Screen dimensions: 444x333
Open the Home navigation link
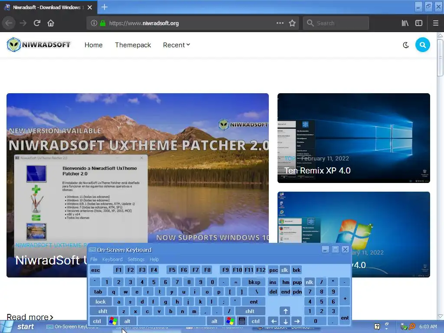click(x=94, y=45)
